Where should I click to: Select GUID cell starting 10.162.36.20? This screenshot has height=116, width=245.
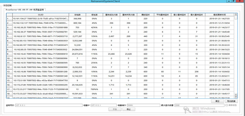41,27
